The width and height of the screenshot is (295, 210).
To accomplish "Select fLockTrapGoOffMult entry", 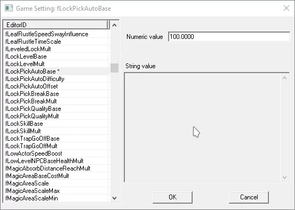I will point(57,146).
